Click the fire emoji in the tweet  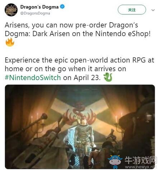(x=10, y=42)
